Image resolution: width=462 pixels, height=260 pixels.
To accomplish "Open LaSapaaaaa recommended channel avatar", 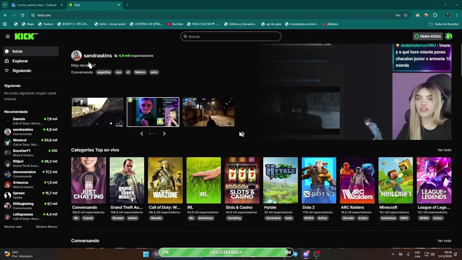I will click(8, 216).
